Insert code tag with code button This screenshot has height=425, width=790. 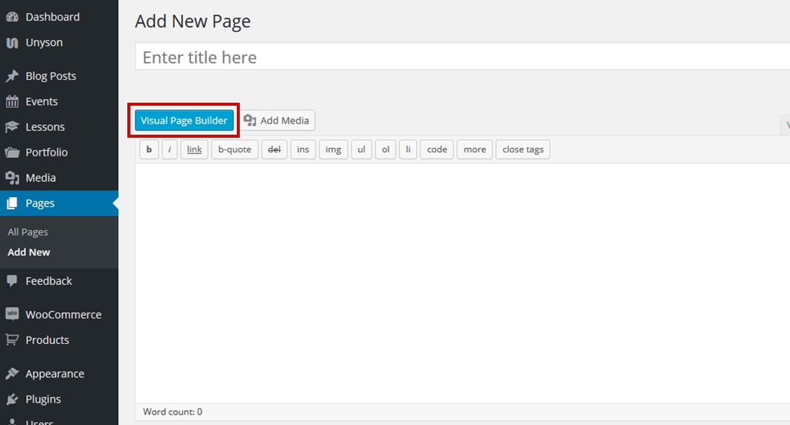tap(437, 150)
